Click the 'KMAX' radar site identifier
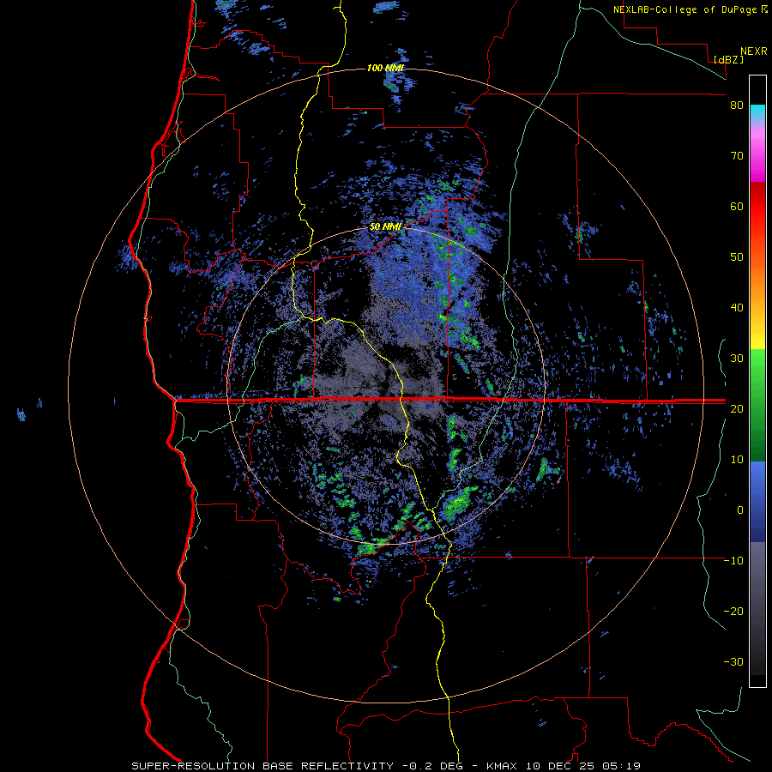Screen dimensions: 772x772 [x=504, y=766]
